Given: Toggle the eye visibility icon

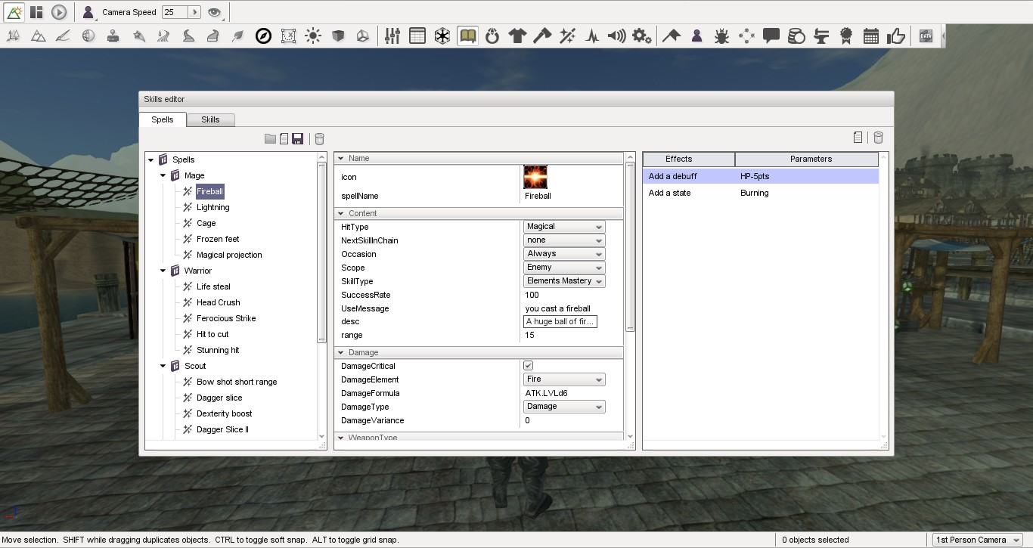Looking at the screenshot, I should click(215, 12).
